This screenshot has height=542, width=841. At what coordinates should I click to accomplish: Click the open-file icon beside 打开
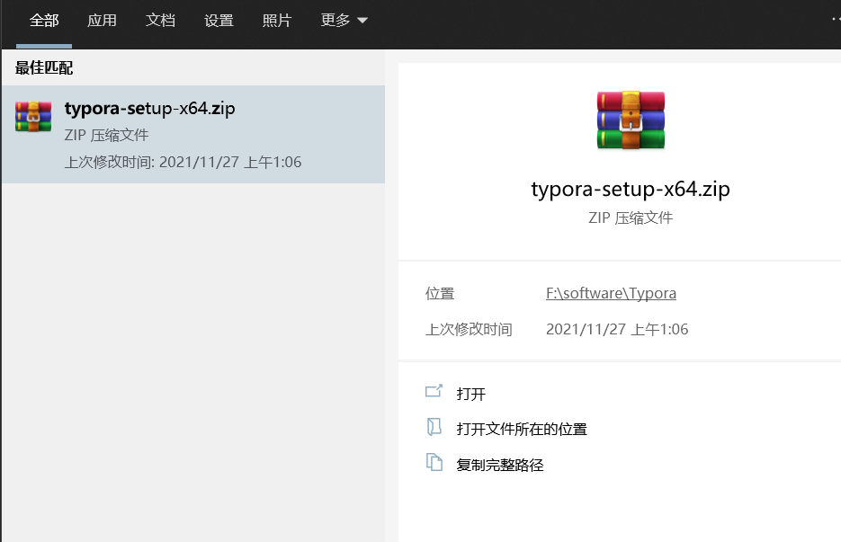434,391
